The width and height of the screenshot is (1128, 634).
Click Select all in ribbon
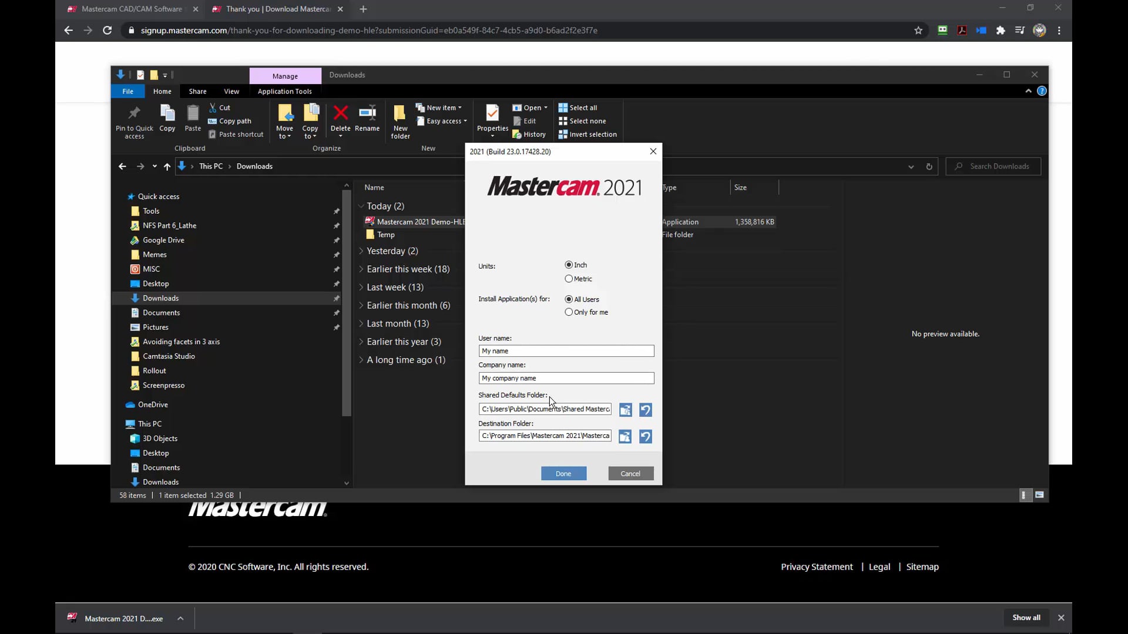pyautogui.click(x=578, y=107)
